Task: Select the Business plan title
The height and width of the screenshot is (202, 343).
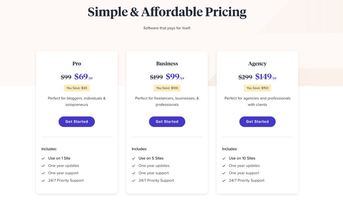Action: 167,63
